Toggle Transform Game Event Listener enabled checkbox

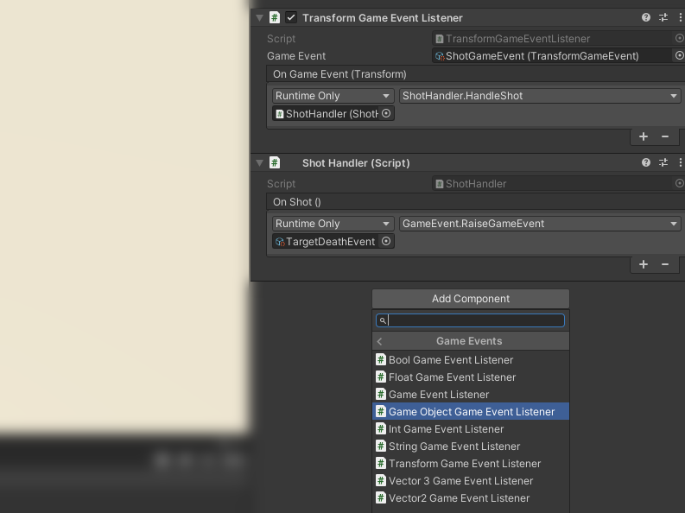(x=291, y=17)
